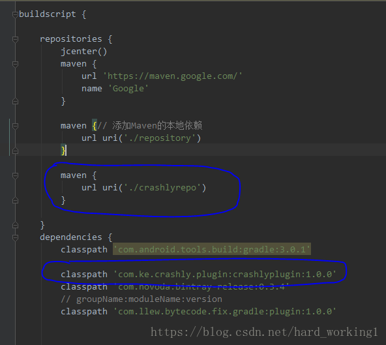Click the 'name' keyword before 'Google'
386x345 pixels.
click(x=92, y=89)
